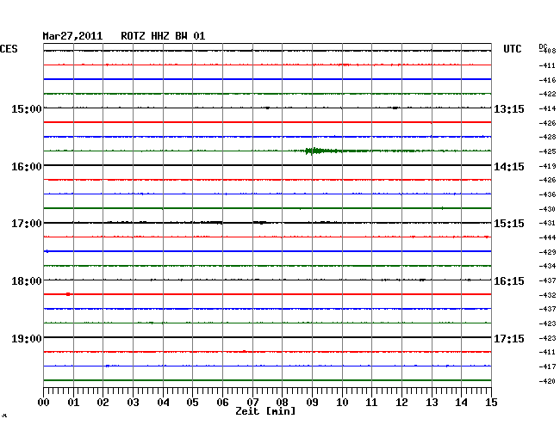
Task: Select the 19:00 local time label
Action: 27,338
